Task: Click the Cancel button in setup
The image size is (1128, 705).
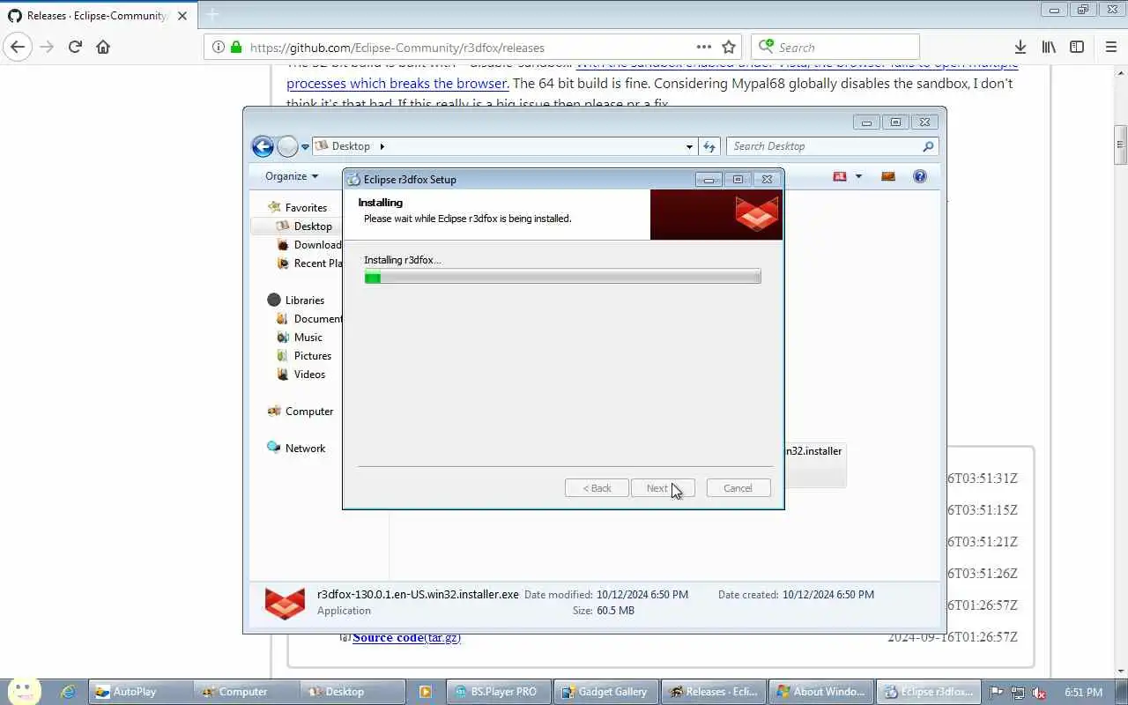Action: tap(738, 488)
